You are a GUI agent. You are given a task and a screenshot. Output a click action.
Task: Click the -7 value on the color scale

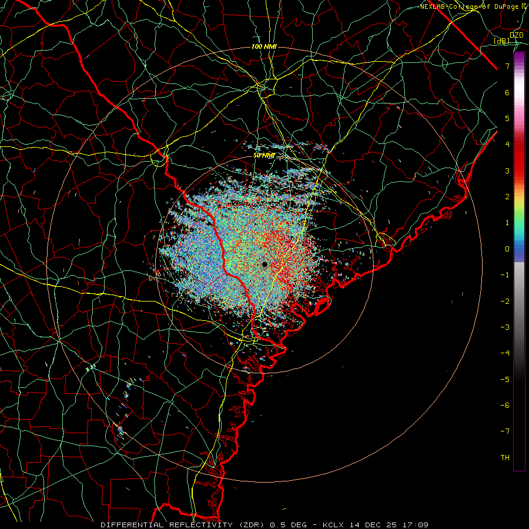tap(505, 431)
